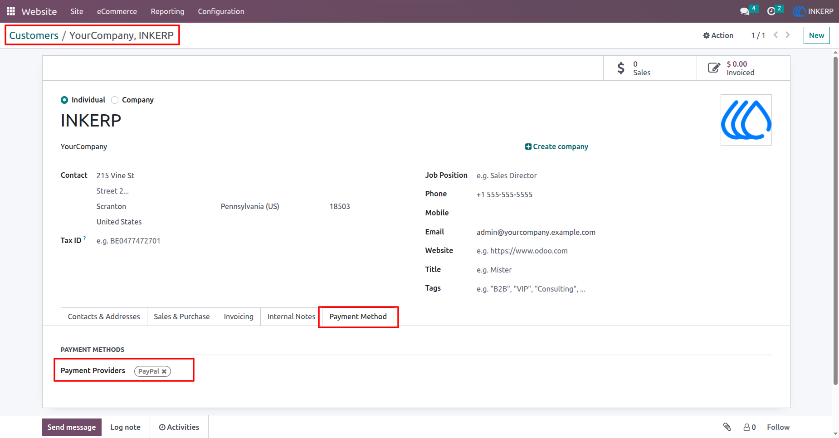The width and height of the screenshot is (839, 438).
Task: Select the Individual radio button
Action: [64, 100]
